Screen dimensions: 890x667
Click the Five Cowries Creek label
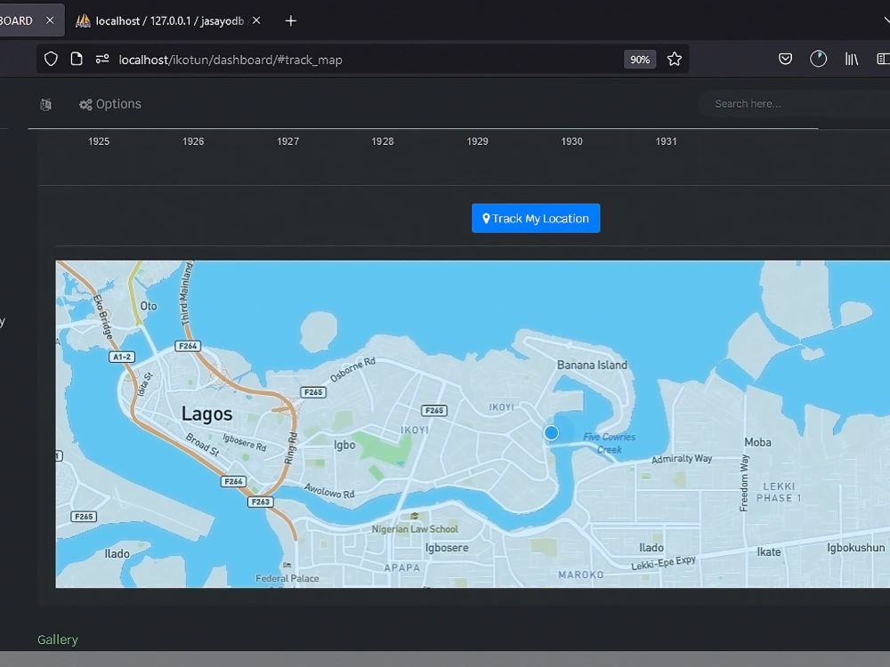[x=609, y=443]
